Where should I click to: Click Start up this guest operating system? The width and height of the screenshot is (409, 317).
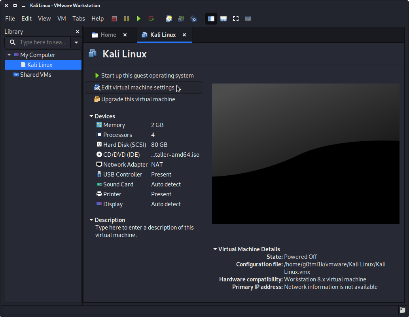(x=147, y=76)
